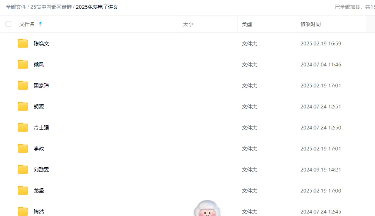Toggle the 文件名 sort arrow
Image resolution: width=375 pixels, height=216 pixels.
40,24
